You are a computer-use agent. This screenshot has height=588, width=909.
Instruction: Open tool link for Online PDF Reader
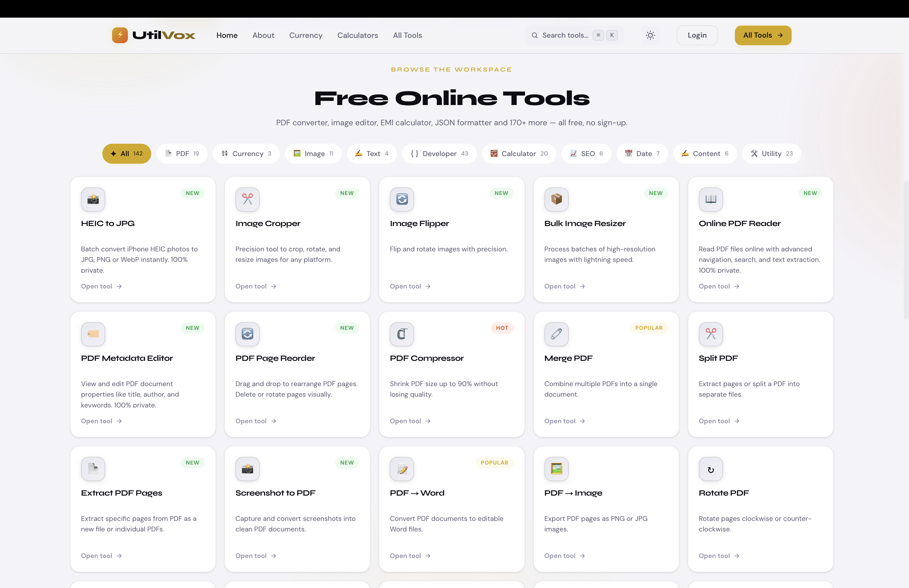coord(719,286)
